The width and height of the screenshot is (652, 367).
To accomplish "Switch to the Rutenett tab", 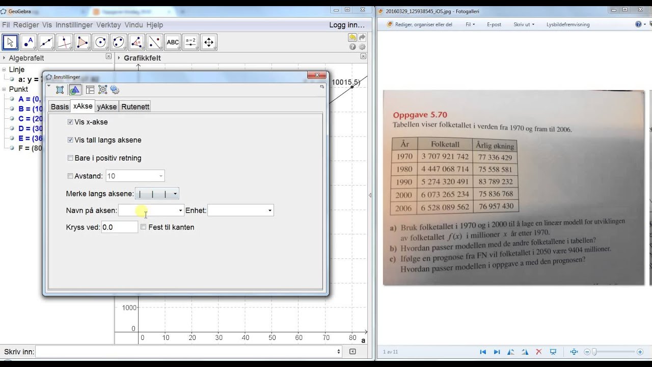I will (x=135, y=107).
